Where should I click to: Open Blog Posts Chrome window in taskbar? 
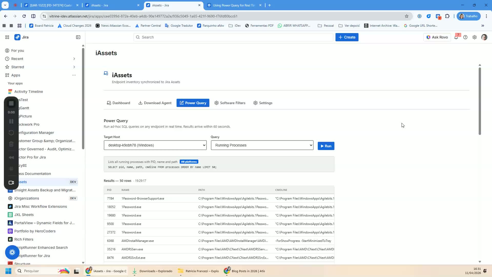[245, 271]
